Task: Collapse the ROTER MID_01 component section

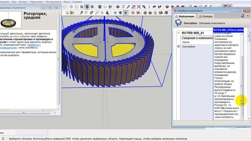Action: click(178, 33)
